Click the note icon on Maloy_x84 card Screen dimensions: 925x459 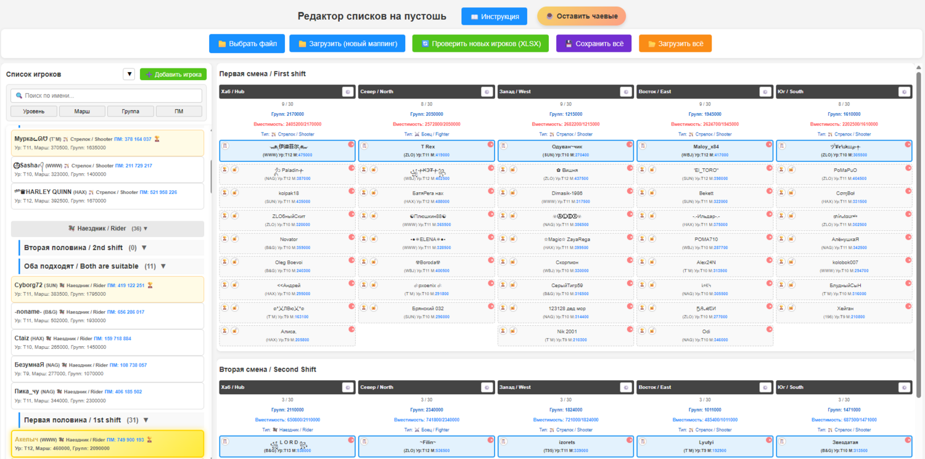click(x=643, y=145)
